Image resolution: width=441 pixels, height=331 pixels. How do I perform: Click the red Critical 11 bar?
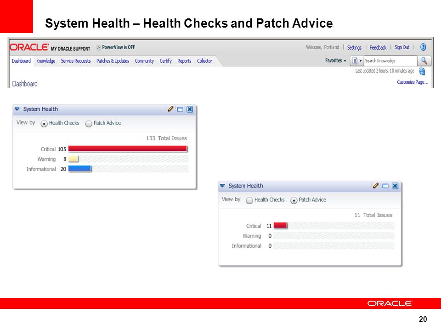click(x=280, y=225)
